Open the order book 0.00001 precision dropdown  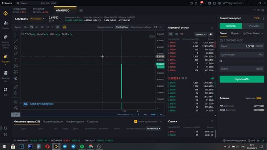tap(200, 35)
